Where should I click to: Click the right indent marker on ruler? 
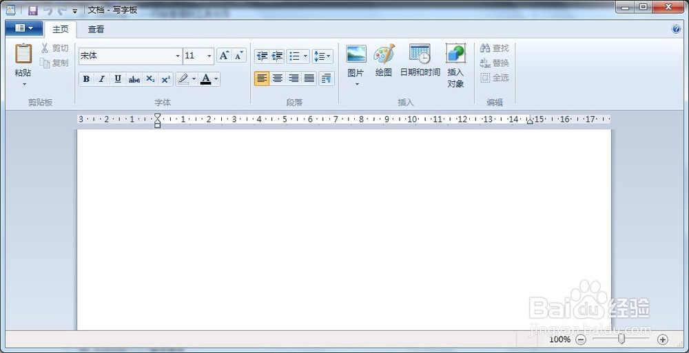click(530, 120)
